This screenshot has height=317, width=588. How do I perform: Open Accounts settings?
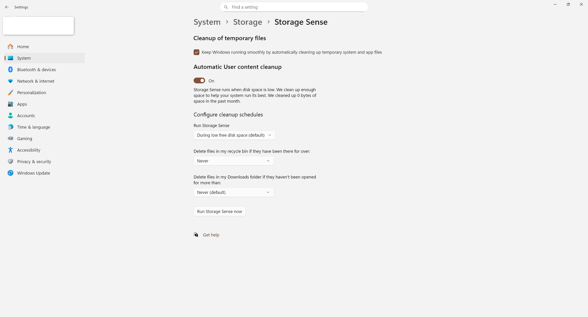(26, 116)
